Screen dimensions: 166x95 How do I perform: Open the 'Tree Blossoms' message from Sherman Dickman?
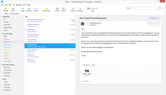pyautogui.click(x=50, y=26)
